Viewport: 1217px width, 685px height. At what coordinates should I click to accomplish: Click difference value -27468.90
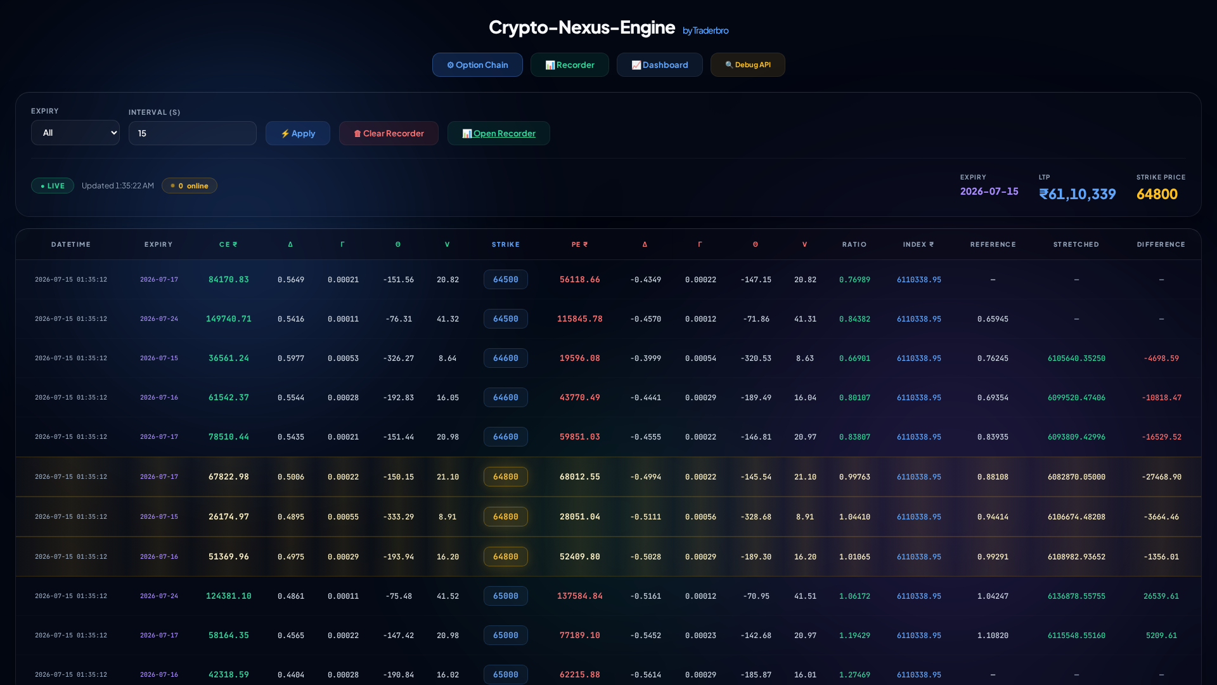(1161, 477)
